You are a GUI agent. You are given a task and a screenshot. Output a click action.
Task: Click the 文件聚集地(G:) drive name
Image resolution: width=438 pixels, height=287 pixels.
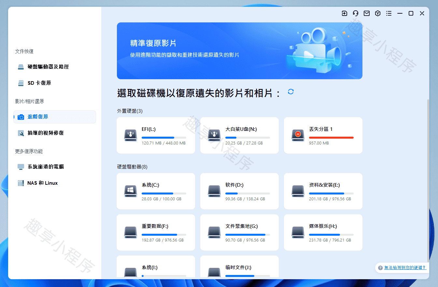242,226
